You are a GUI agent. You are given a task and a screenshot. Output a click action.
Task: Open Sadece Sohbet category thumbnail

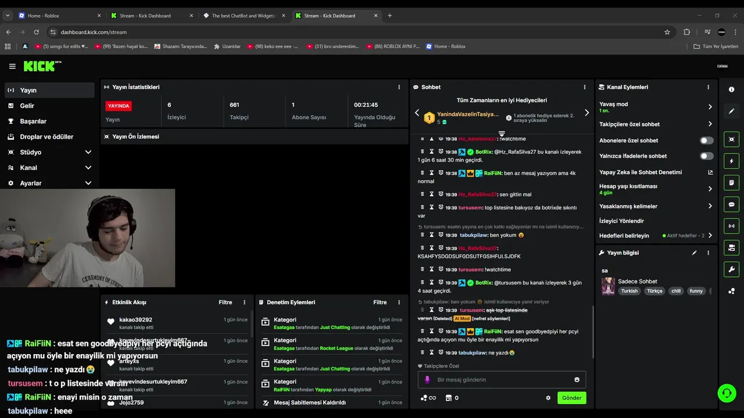tap(608, 286)
